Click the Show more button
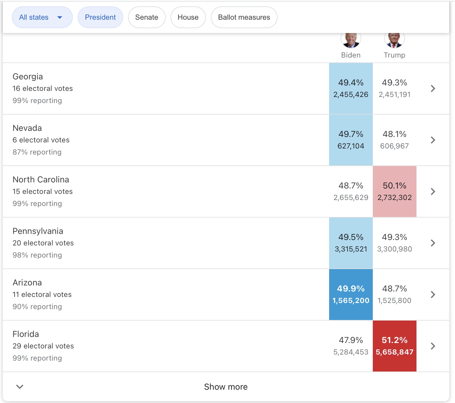The image size is (455, 403). (226, 387)
